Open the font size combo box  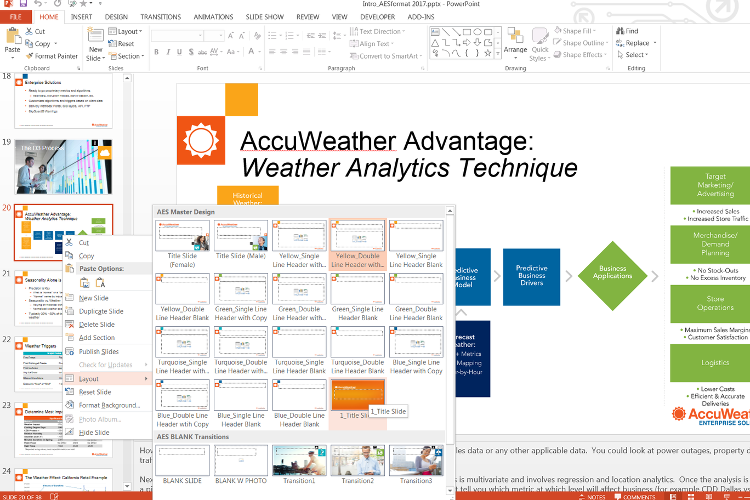point(214,36)
